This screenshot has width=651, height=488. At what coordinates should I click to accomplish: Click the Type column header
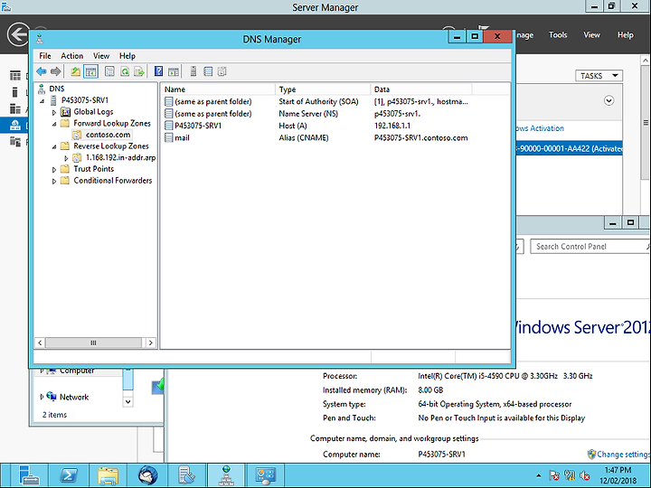(x=323, y=89)
